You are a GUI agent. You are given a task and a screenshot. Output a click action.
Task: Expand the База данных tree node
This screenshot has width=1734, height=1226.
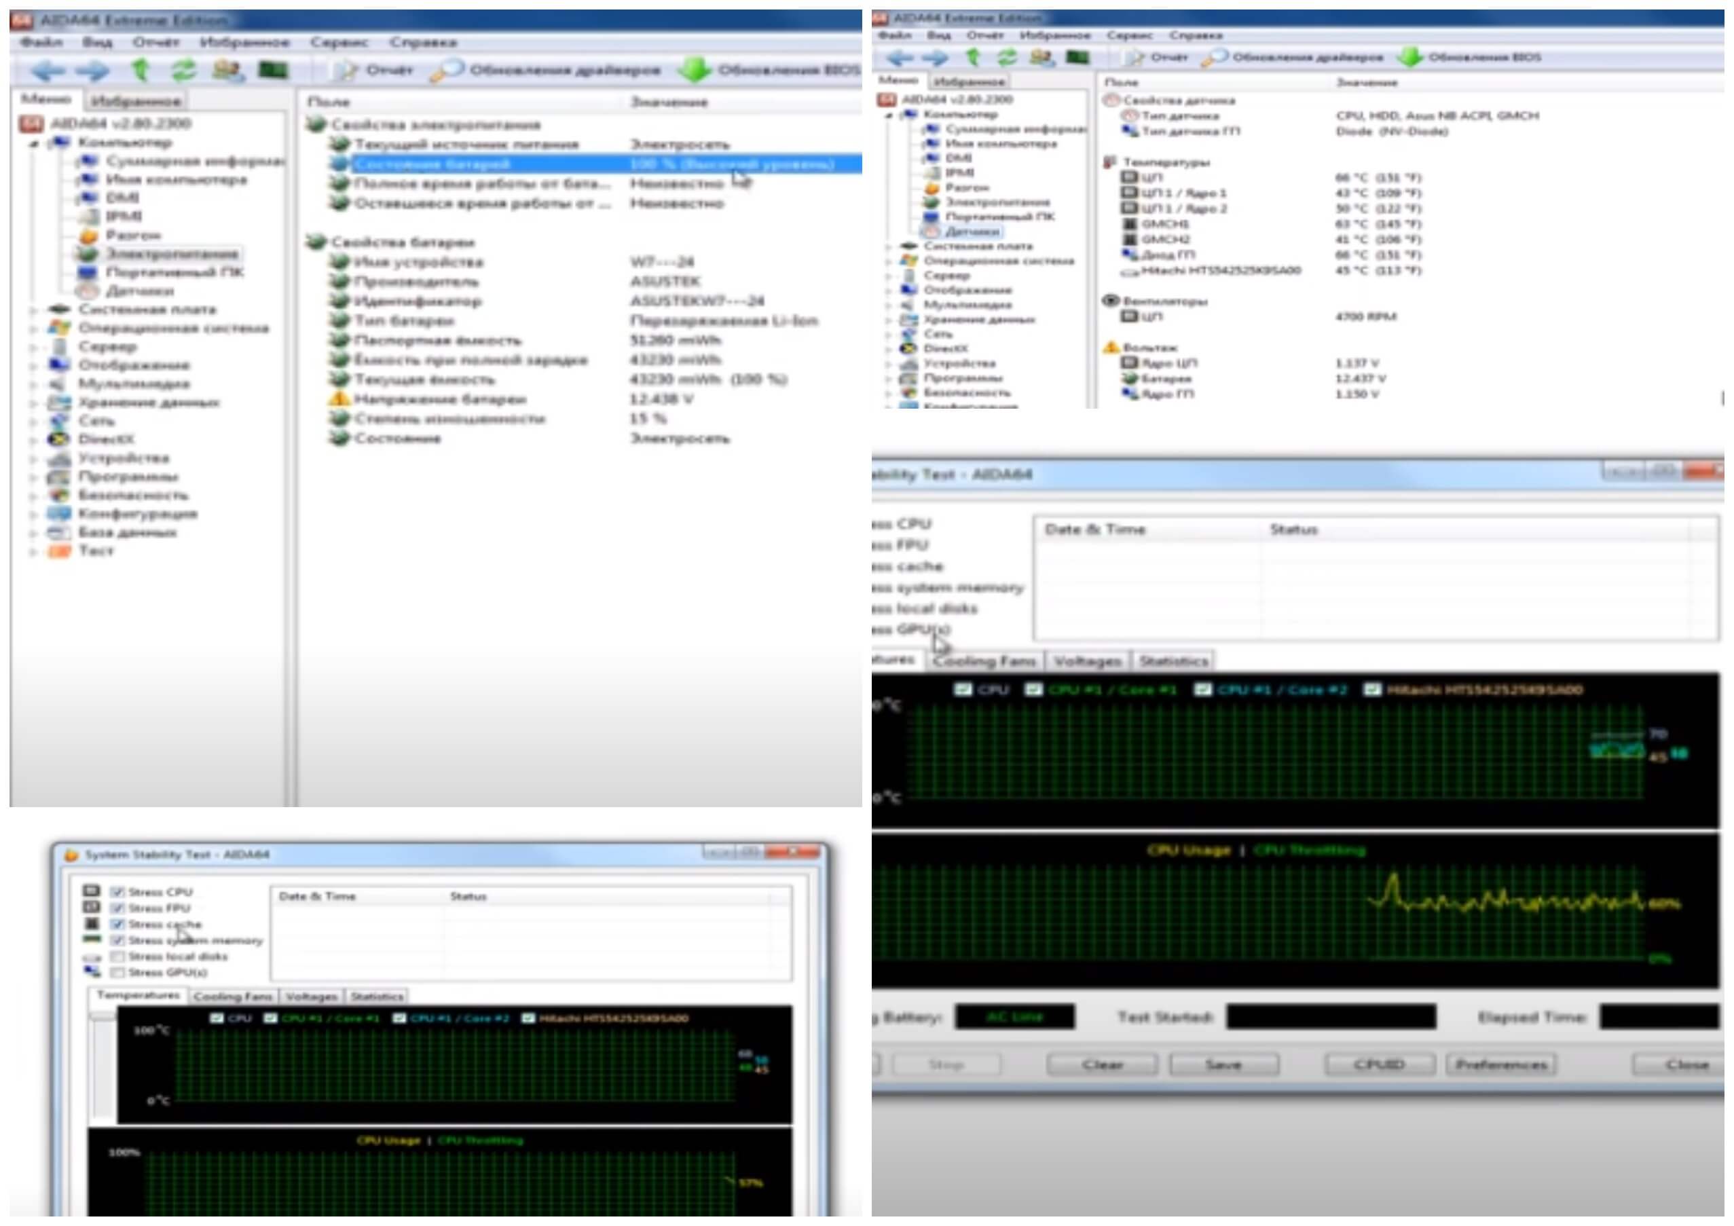click(33, 533)
